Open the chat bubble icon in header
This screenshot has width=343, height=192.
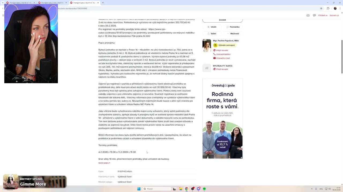[314, 15]
